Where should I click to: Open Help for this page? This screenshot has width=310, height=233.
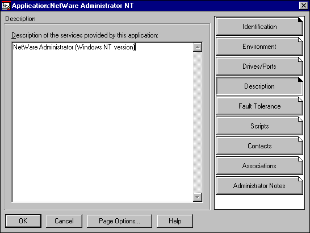[175, 221]
